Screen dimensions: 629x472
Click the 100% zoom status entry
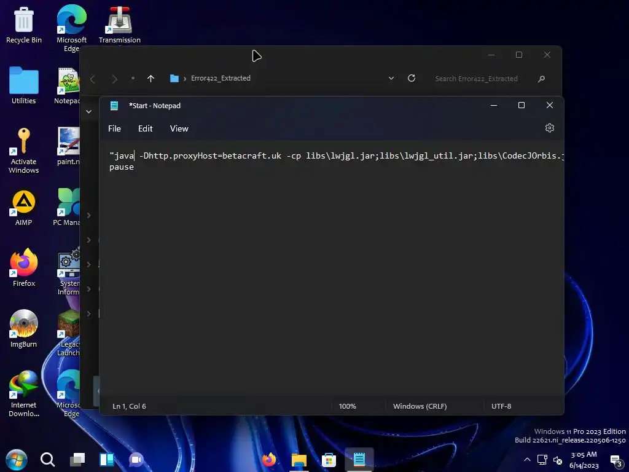(348, 406)
